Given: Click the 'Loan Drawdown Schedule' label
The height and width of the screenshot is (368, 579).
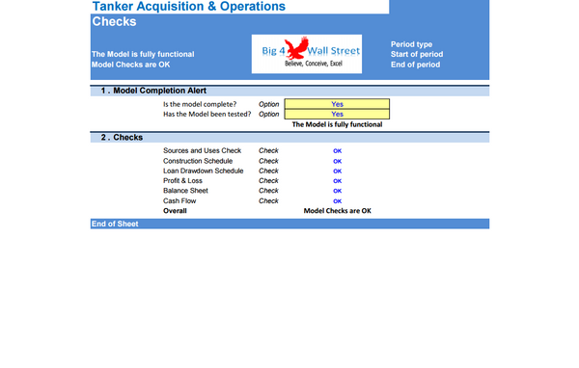Looking at the screenshot, I should point(203,171).
